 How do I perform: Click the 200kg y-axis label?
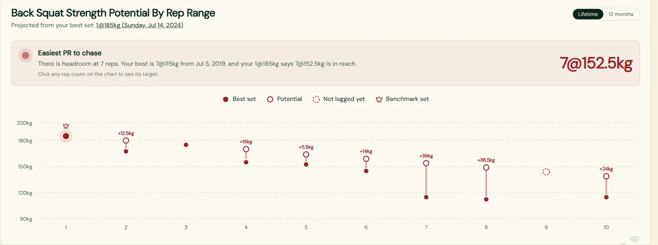(24, 123)
